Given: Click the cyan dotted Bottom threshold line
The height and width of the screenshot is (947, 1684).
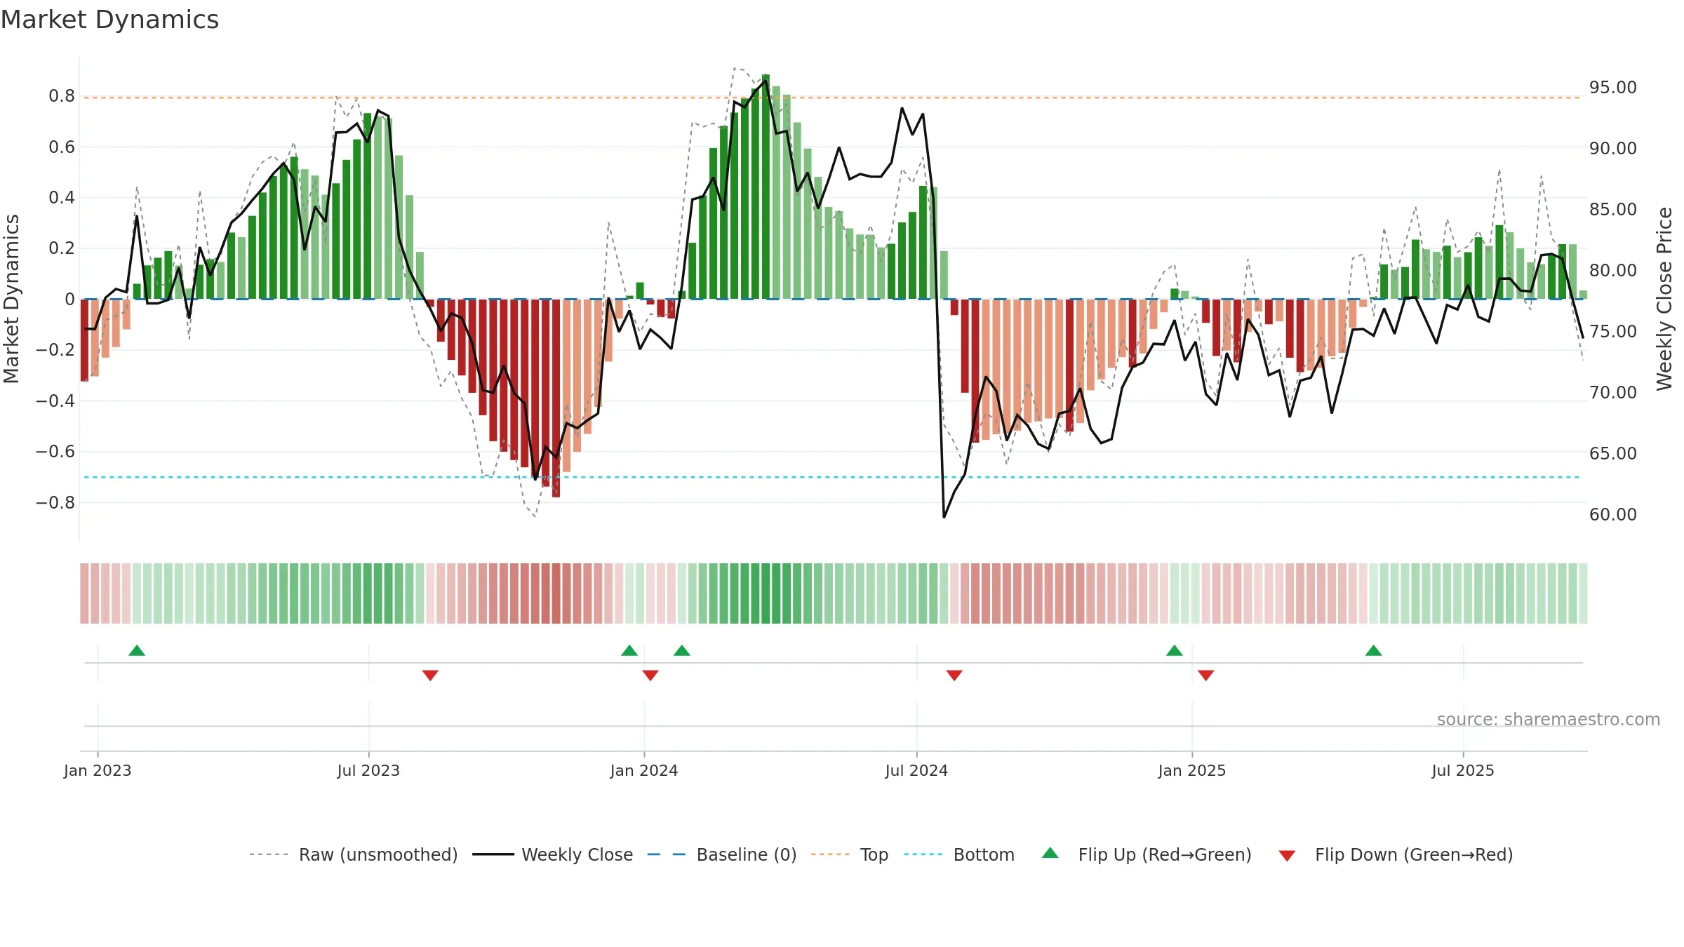Looking at the screenshot, I should [x=832, y=477].
